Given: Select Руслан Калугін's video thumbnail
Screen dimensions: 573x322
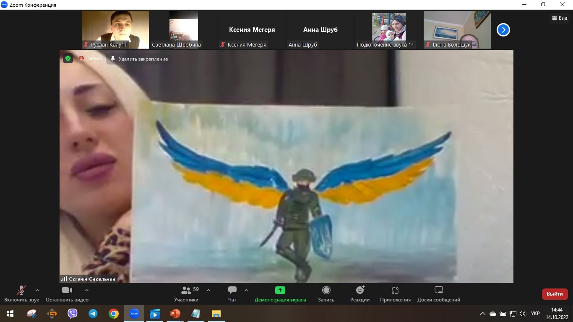Looking at the screenshot, I should point(115,30).
